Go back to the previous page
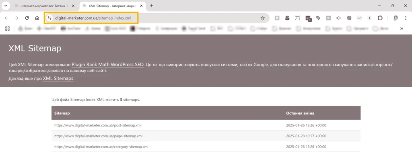Image resolution: width=412 pixels, height=161 pixels. [6, 18]
